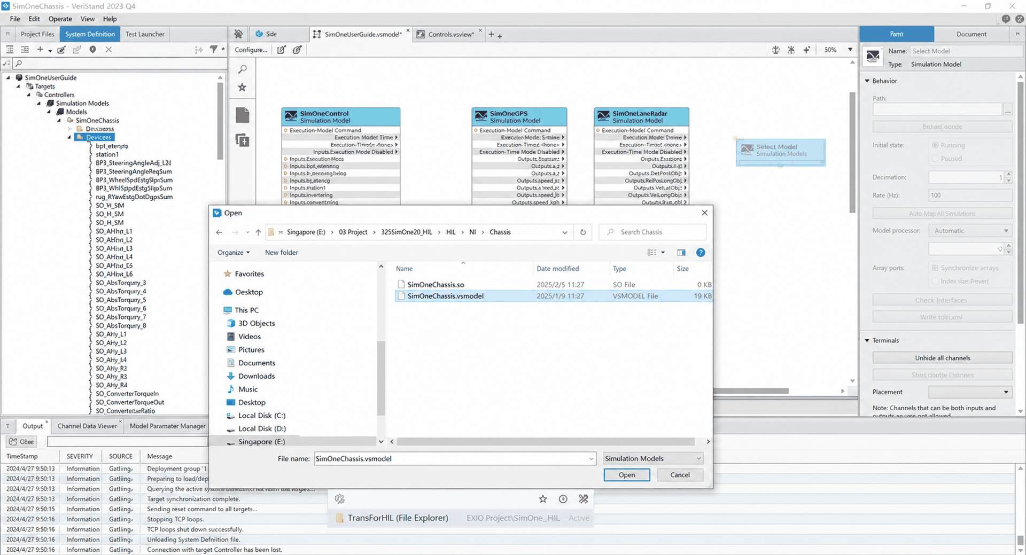Viewport: 1026px width, 555px height.
Task: Collapse the Simulation Models tree node
Action: (38, 103)
